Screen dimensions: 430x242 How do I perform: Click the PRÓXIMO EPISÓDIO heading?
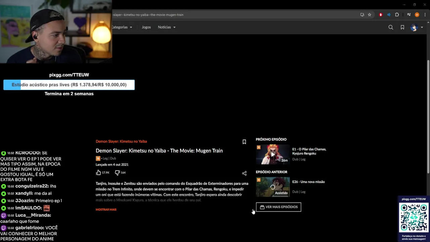click(271, 139)
